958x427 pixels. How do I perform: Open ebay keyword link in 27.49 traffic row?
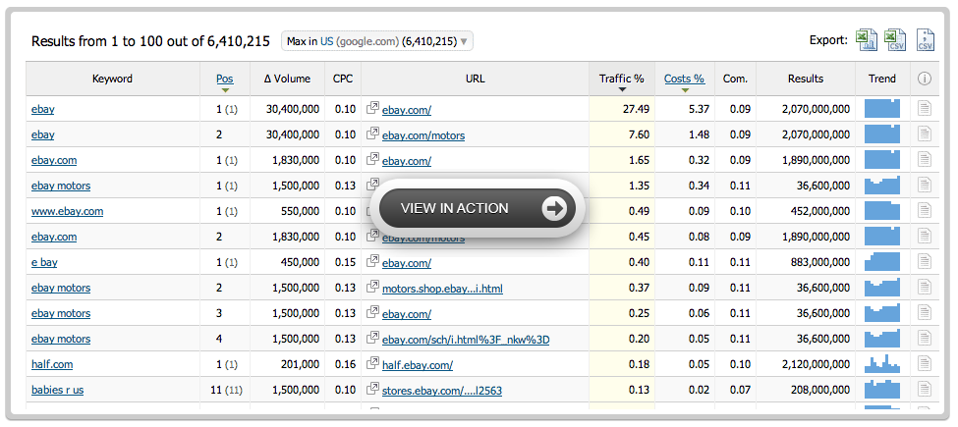(x=43, y=109)
